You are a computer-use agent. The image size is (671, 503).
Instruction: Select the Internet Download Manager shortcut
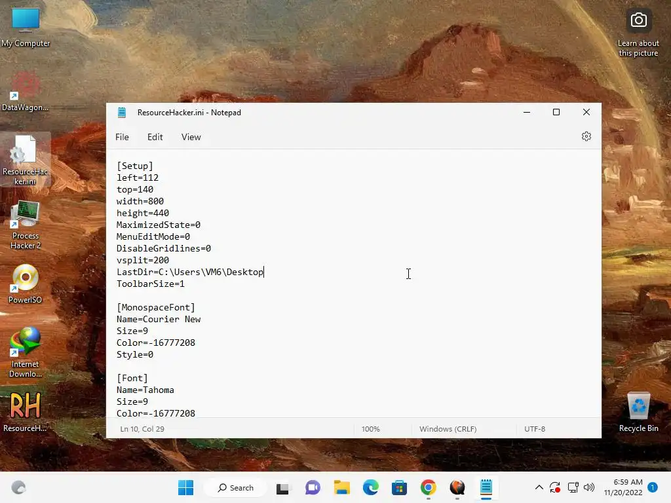[x=26, y=352]
